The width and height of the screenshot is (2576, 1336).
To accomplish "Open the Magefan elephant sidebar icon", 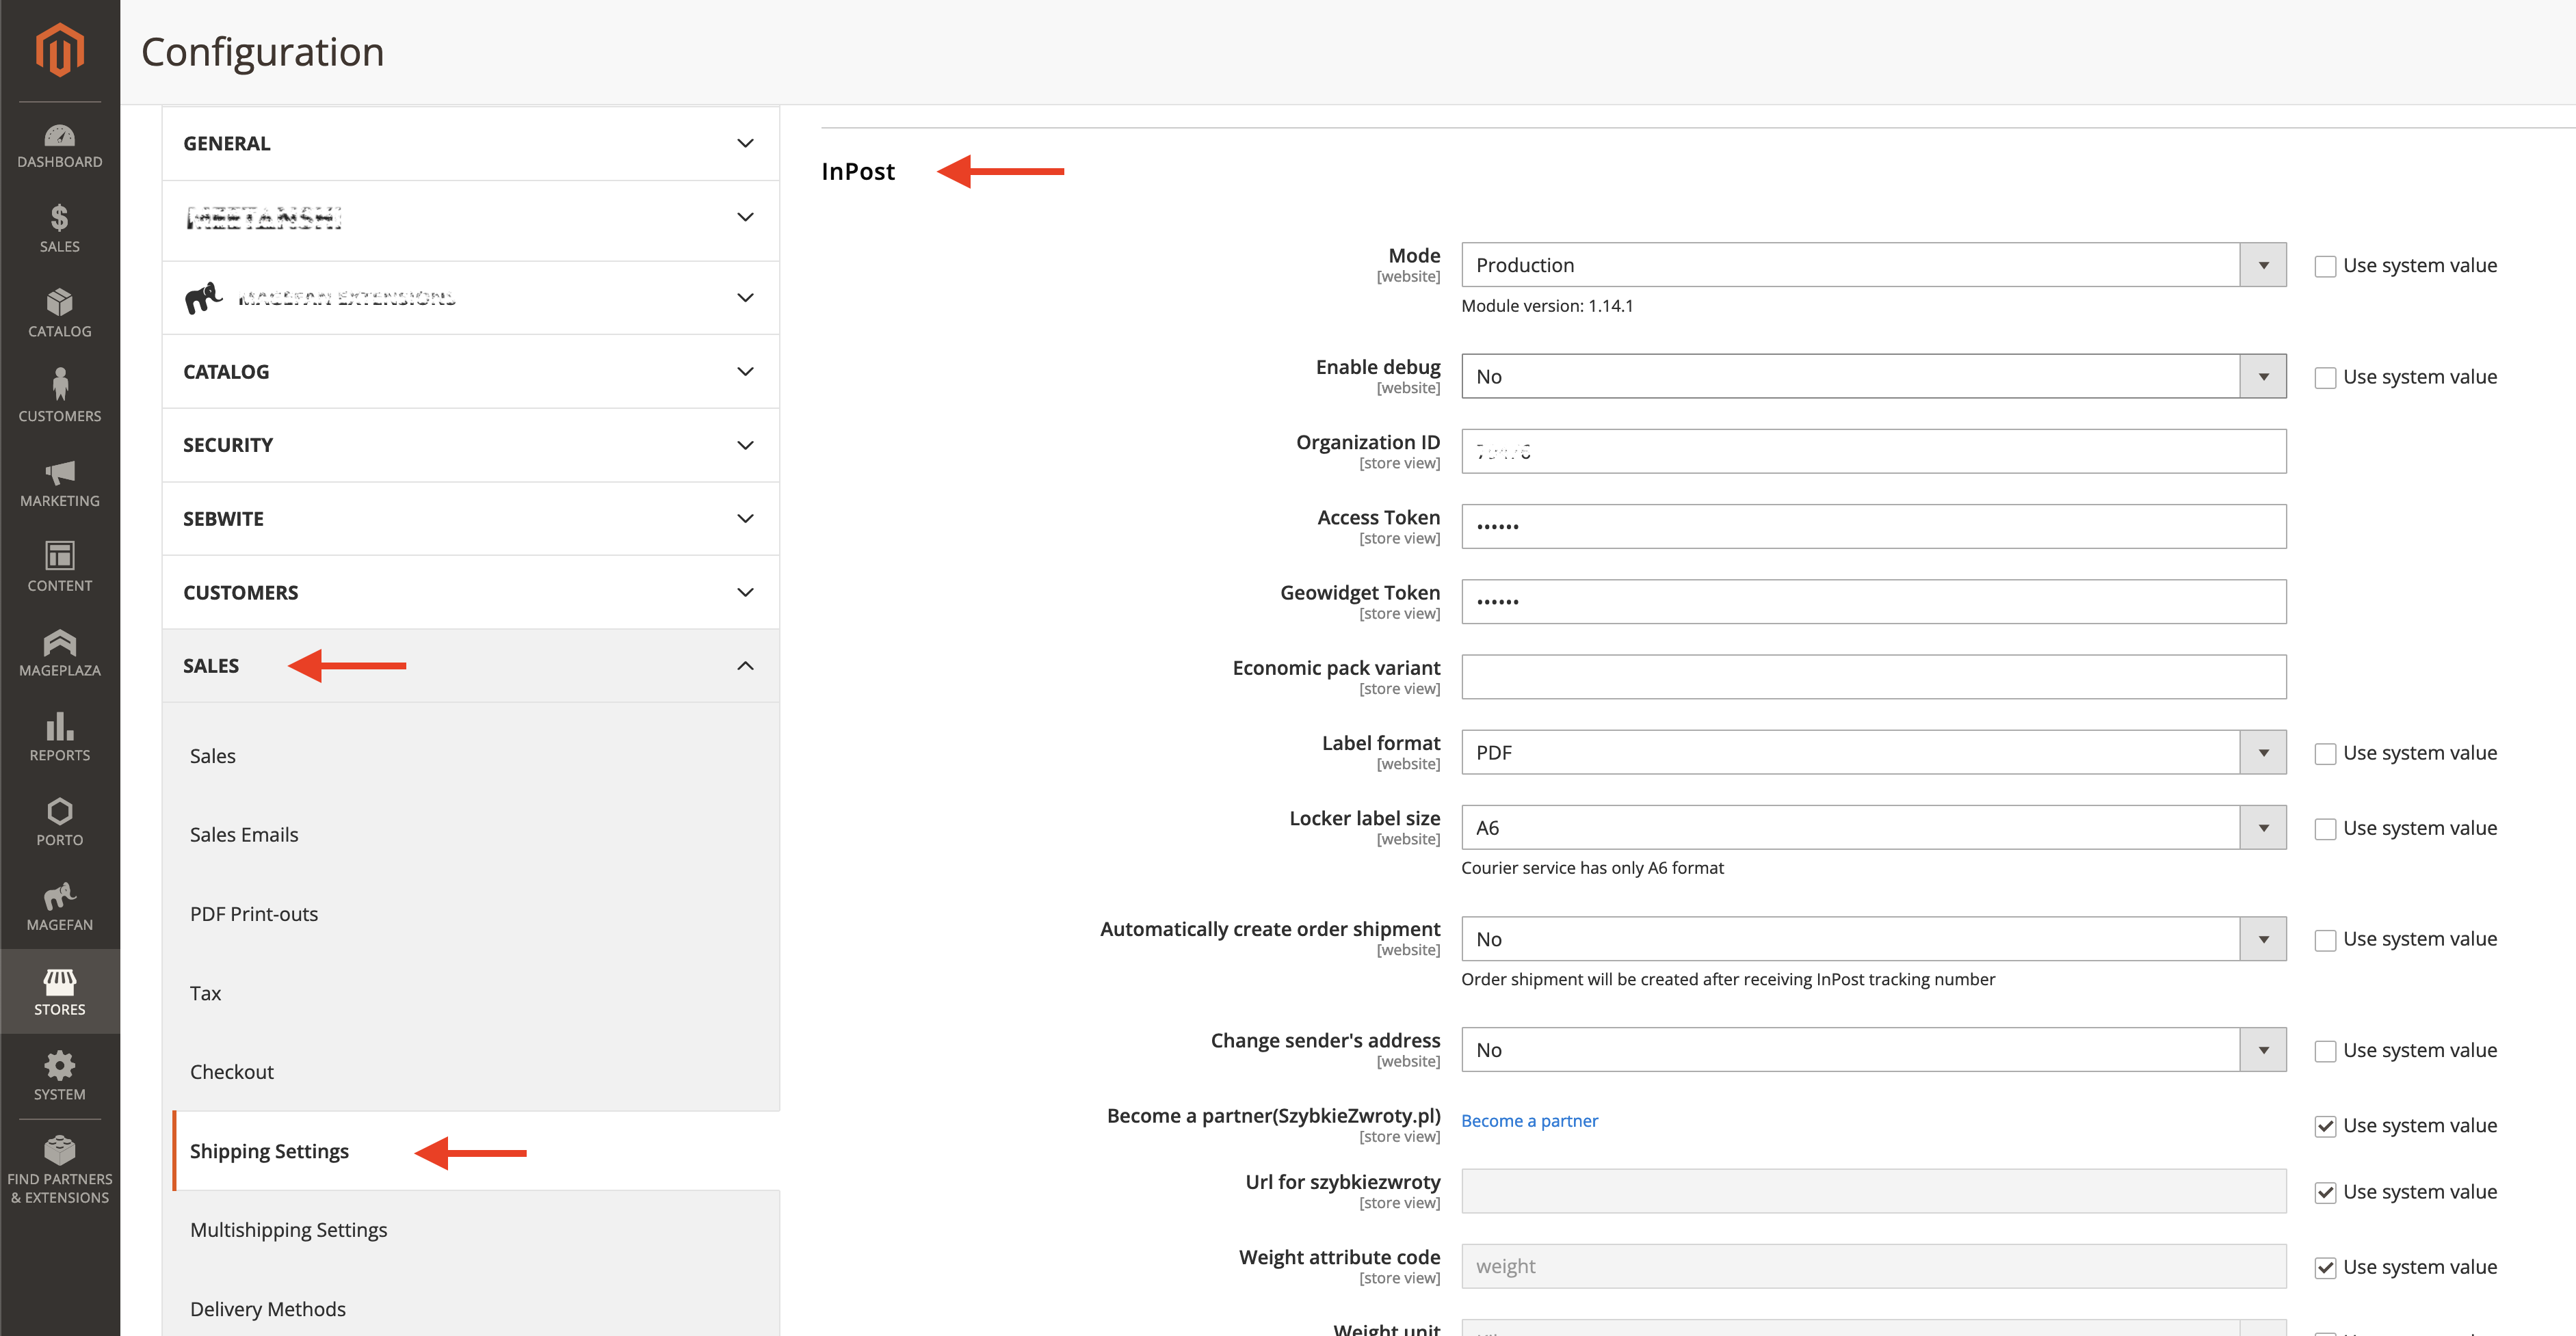I will click(59, 907).
